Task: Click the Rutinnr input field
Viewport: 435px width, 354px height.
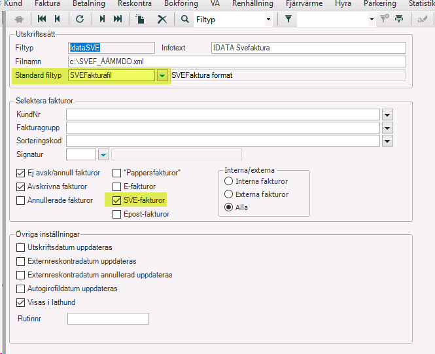Action: tap(108, 319)
